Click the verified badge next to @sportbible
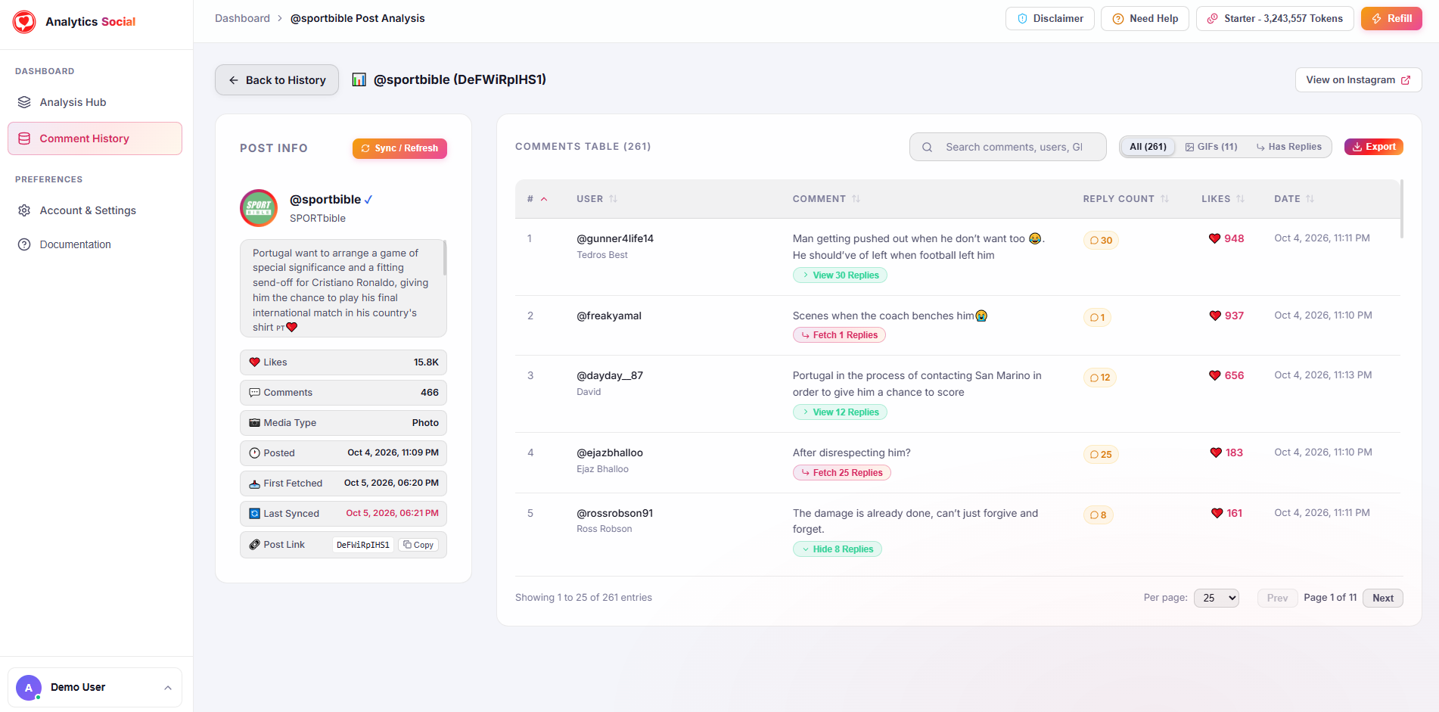1439x712 pixels. [x=368, y=200]
